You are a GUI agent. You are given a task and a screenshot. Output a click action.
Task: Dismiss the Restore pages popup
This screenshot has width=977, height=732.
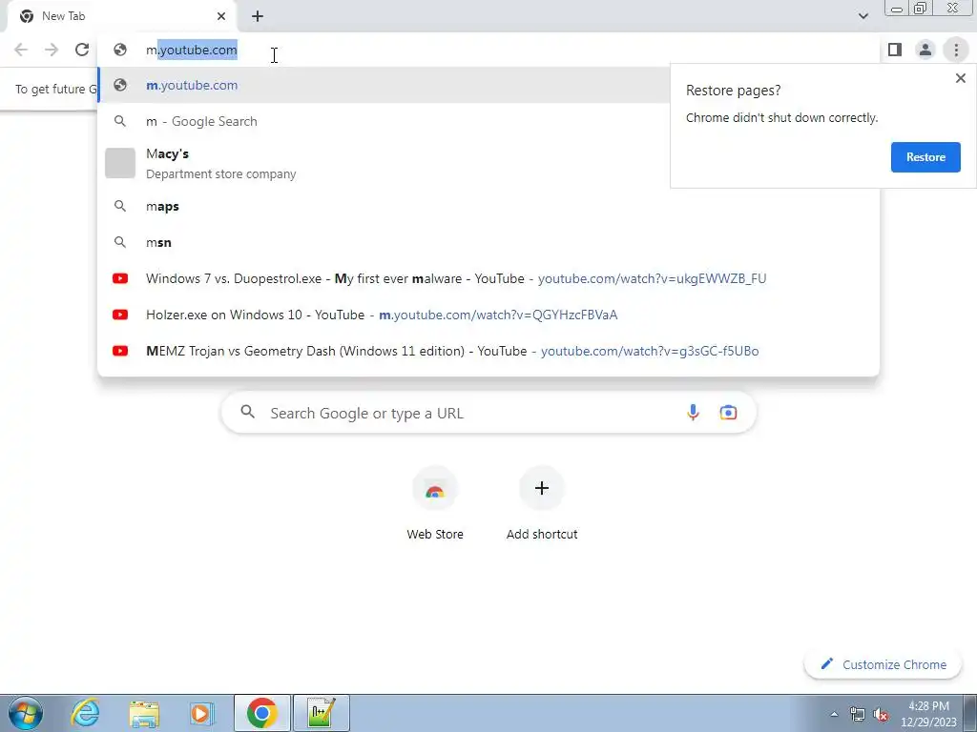click(x=960, y=78)
